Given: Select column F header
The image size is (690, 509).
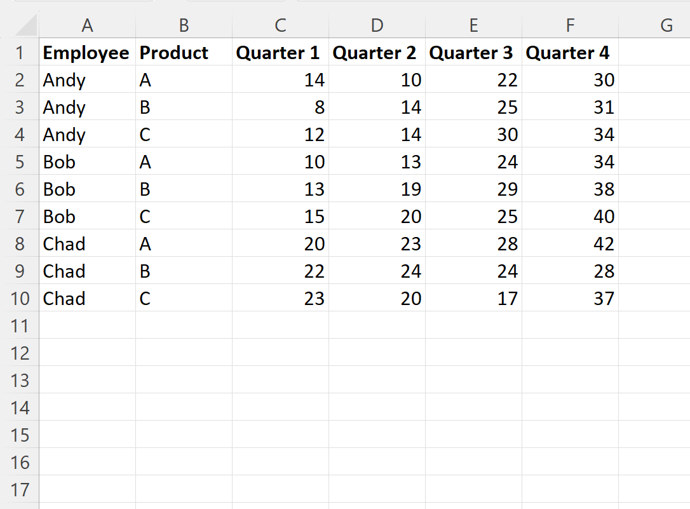Looking at the screenshot, I should [570, 25].
